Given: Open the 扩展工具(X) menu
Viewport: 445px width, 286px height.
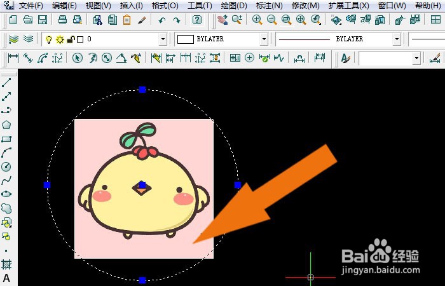Looking at the screenshot, I should coord(349,5).
